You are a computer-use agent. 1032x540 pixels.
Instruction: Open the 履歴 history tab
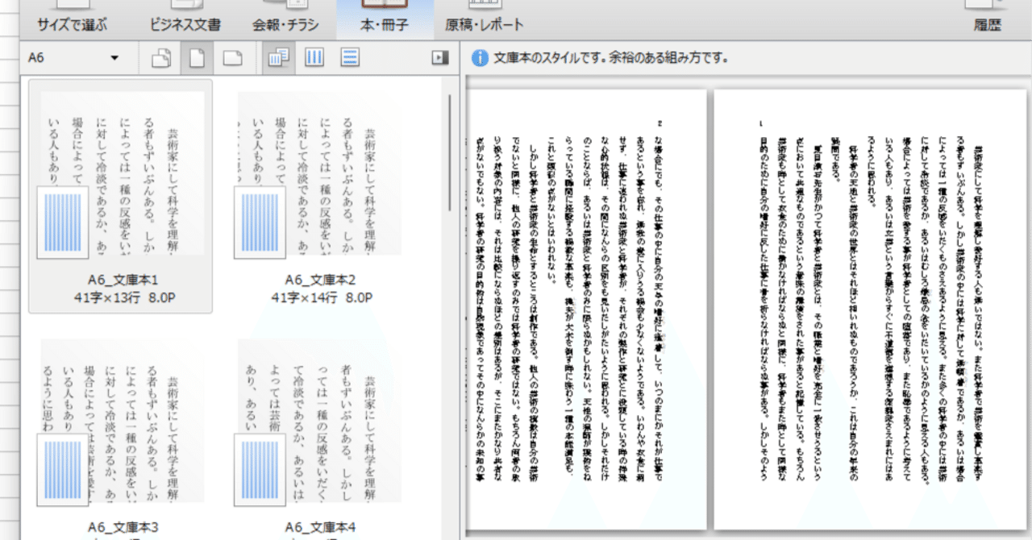(x=988, y=20)
